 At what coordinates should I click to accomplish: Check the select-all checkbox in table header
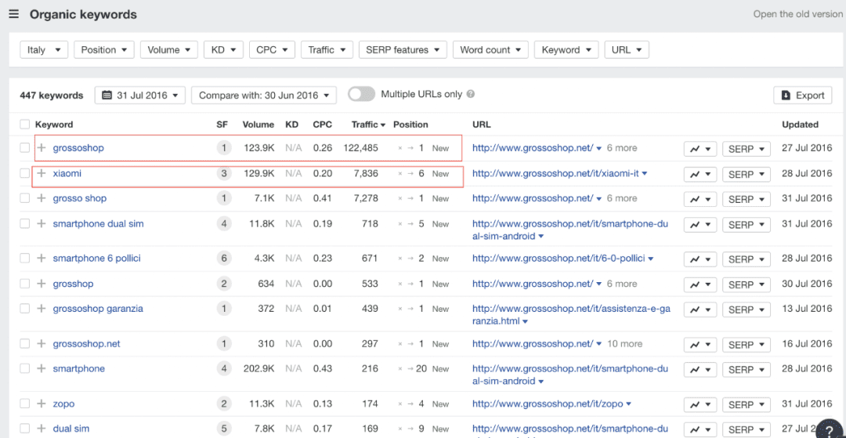(25, 125)
